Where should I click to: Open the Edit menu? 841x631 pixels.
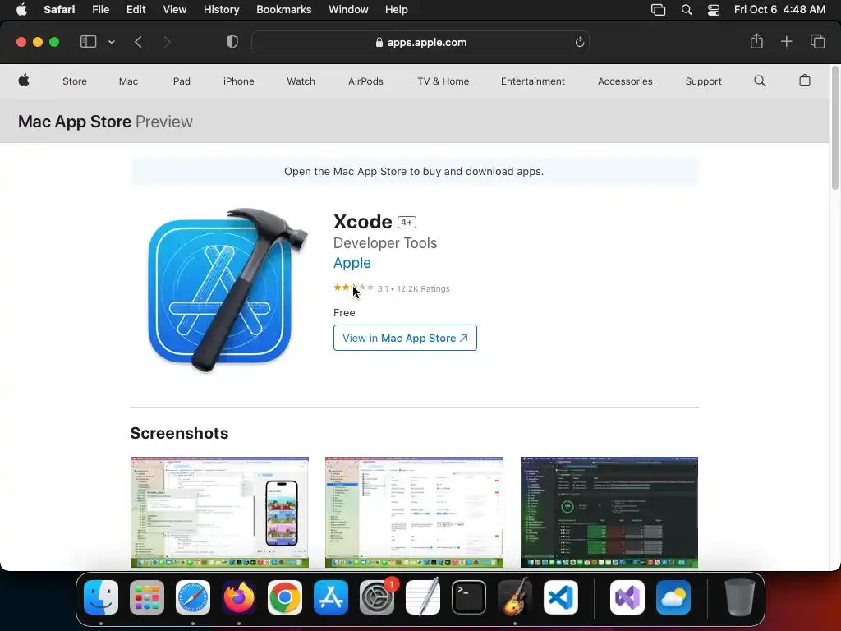[136, 10]
